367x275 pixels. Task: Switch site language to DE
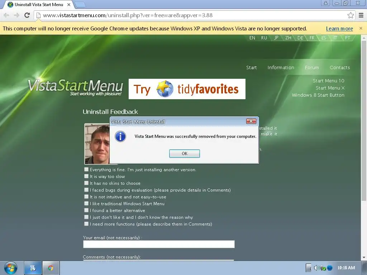(300, 38)
